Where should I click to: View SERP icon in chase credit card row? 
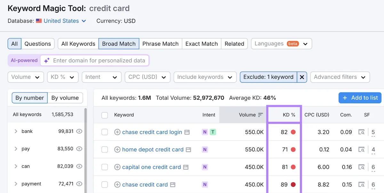[361, 185]
